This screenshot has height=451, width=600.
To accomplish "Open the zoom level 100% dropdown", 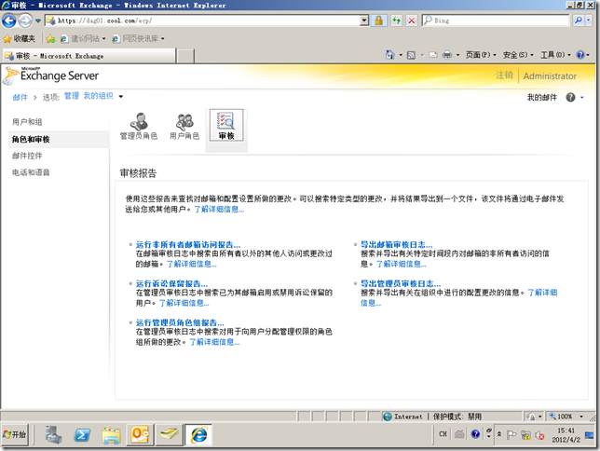I will pos(566,417).
